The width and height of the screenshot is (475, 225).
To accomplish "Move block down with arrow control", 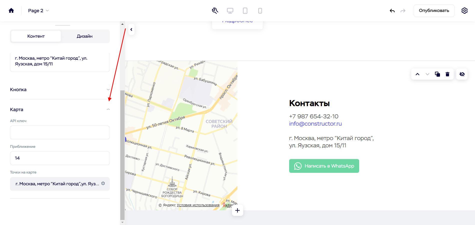I will 427,74.
